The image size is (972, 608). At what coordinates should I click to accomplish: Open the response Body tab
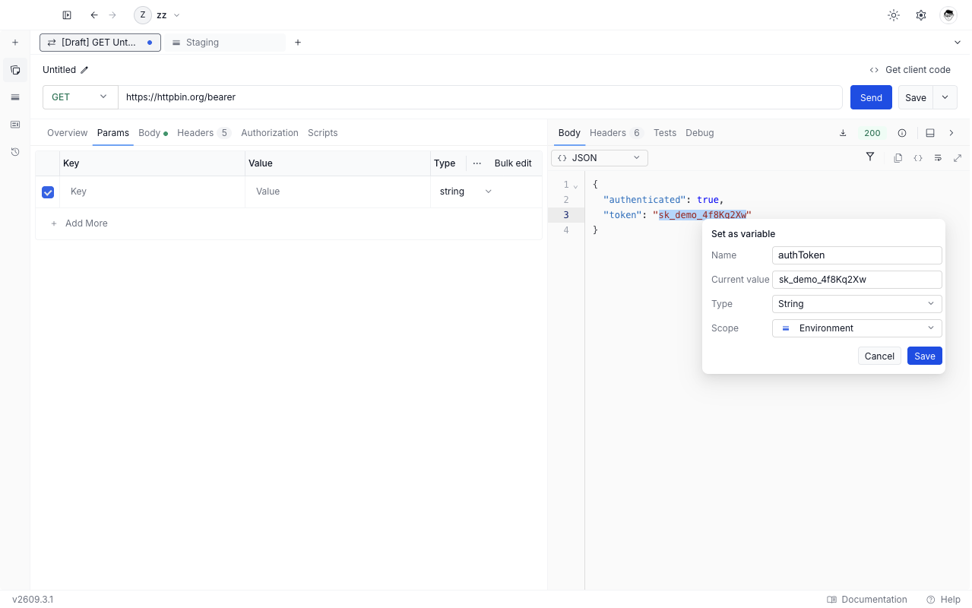pos(569,133)
